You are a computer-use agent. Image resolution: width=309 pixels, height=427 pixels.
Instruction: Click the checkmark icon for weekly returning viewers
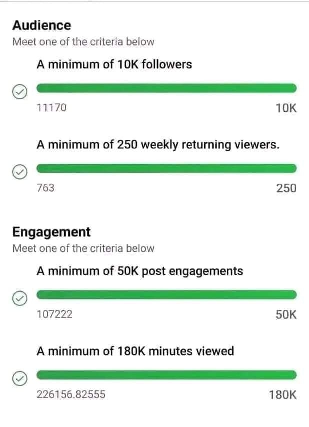click(x=20, y=172)
